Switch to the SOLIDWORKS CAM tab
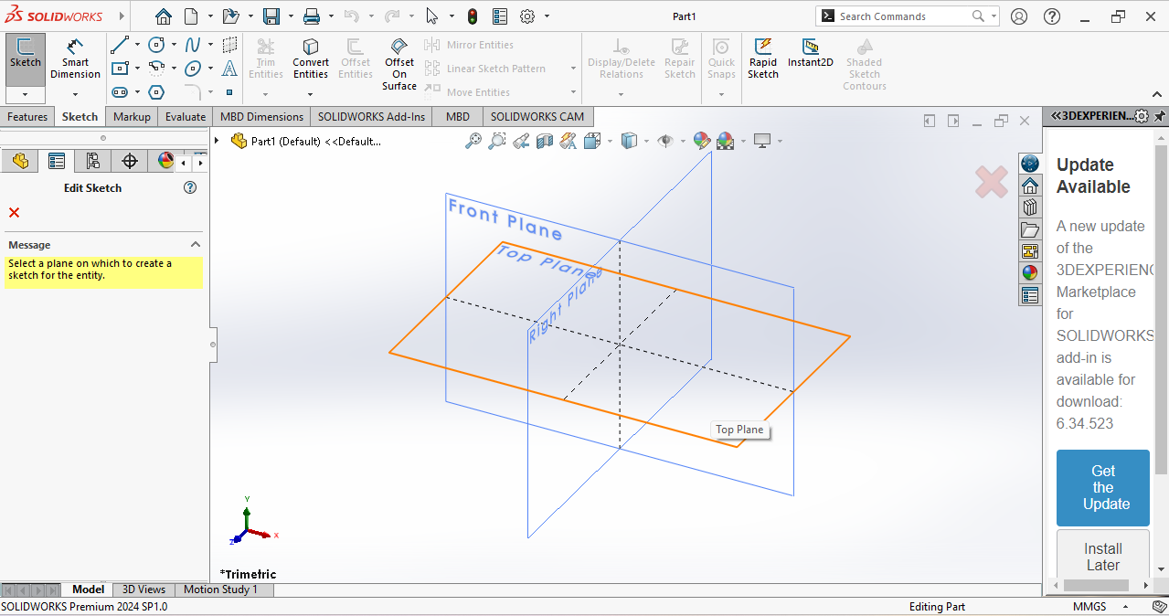Screen dimensions: 1169x616 pyautogui.click(x=537, y=116)
